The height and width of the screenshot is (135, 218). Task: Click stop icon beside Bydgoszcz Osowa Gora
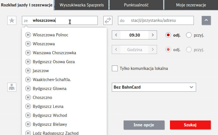tap(28, 62)
